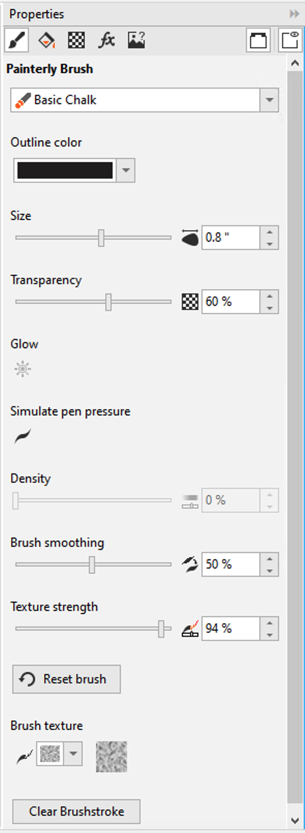This screenshot has height=833, width=305.
Task: Click the Reset brush button
Action: click(x=66, y=679)
